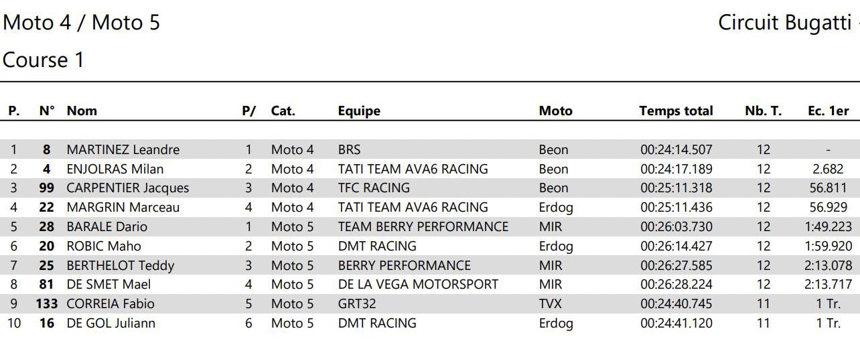Click the "Nb. T." column header
The height and width of the screenshot is (345, 860).
pyautogui.click(x=763, y=111)
